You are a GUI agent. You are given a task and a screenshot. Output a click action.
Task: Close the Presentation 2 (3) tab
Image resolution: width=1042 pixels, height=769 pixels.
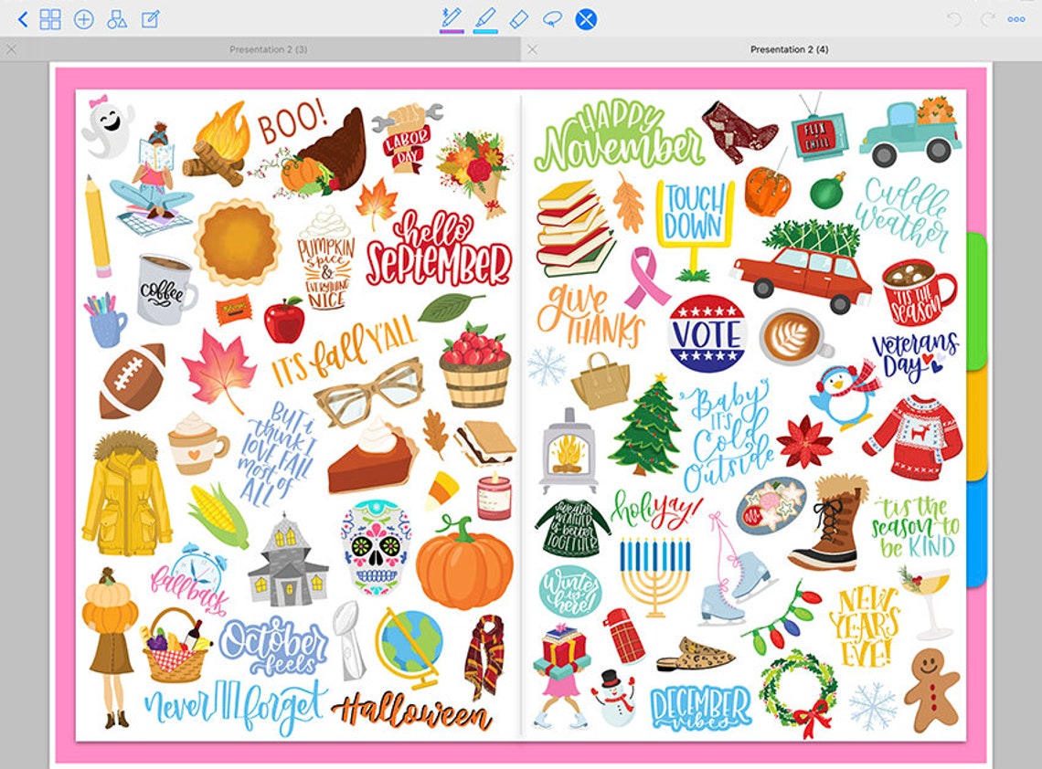click(x=10, y=49)
